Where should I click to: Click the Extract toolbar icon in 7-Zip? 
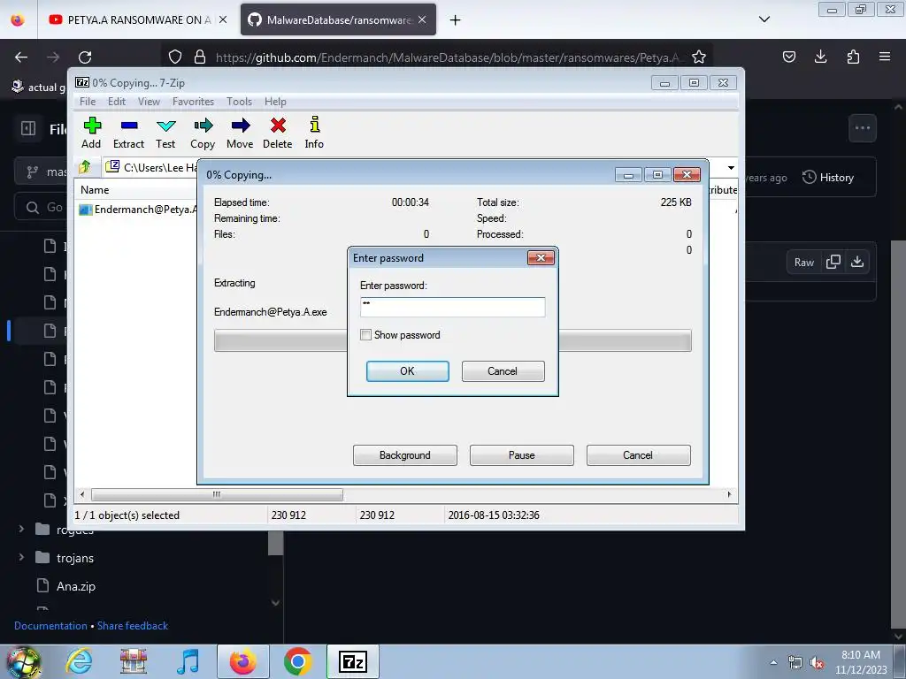coord(128,133)
